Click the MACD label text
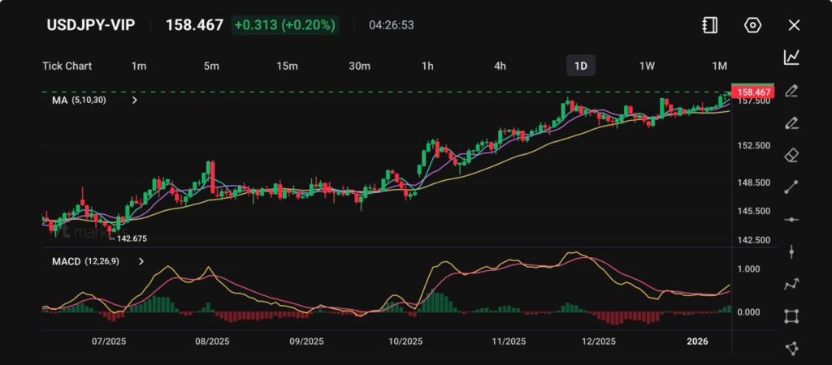The height and width of the screenshot is (365, 832). [67, 261]
